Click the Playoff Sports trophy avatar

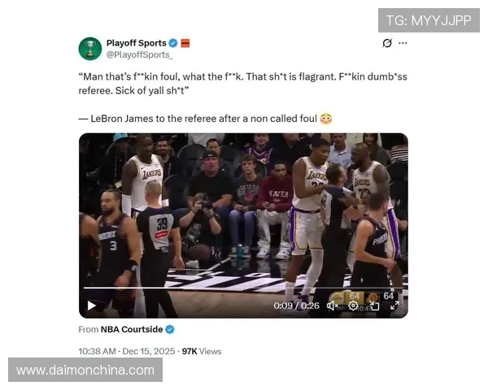[90, 49]
